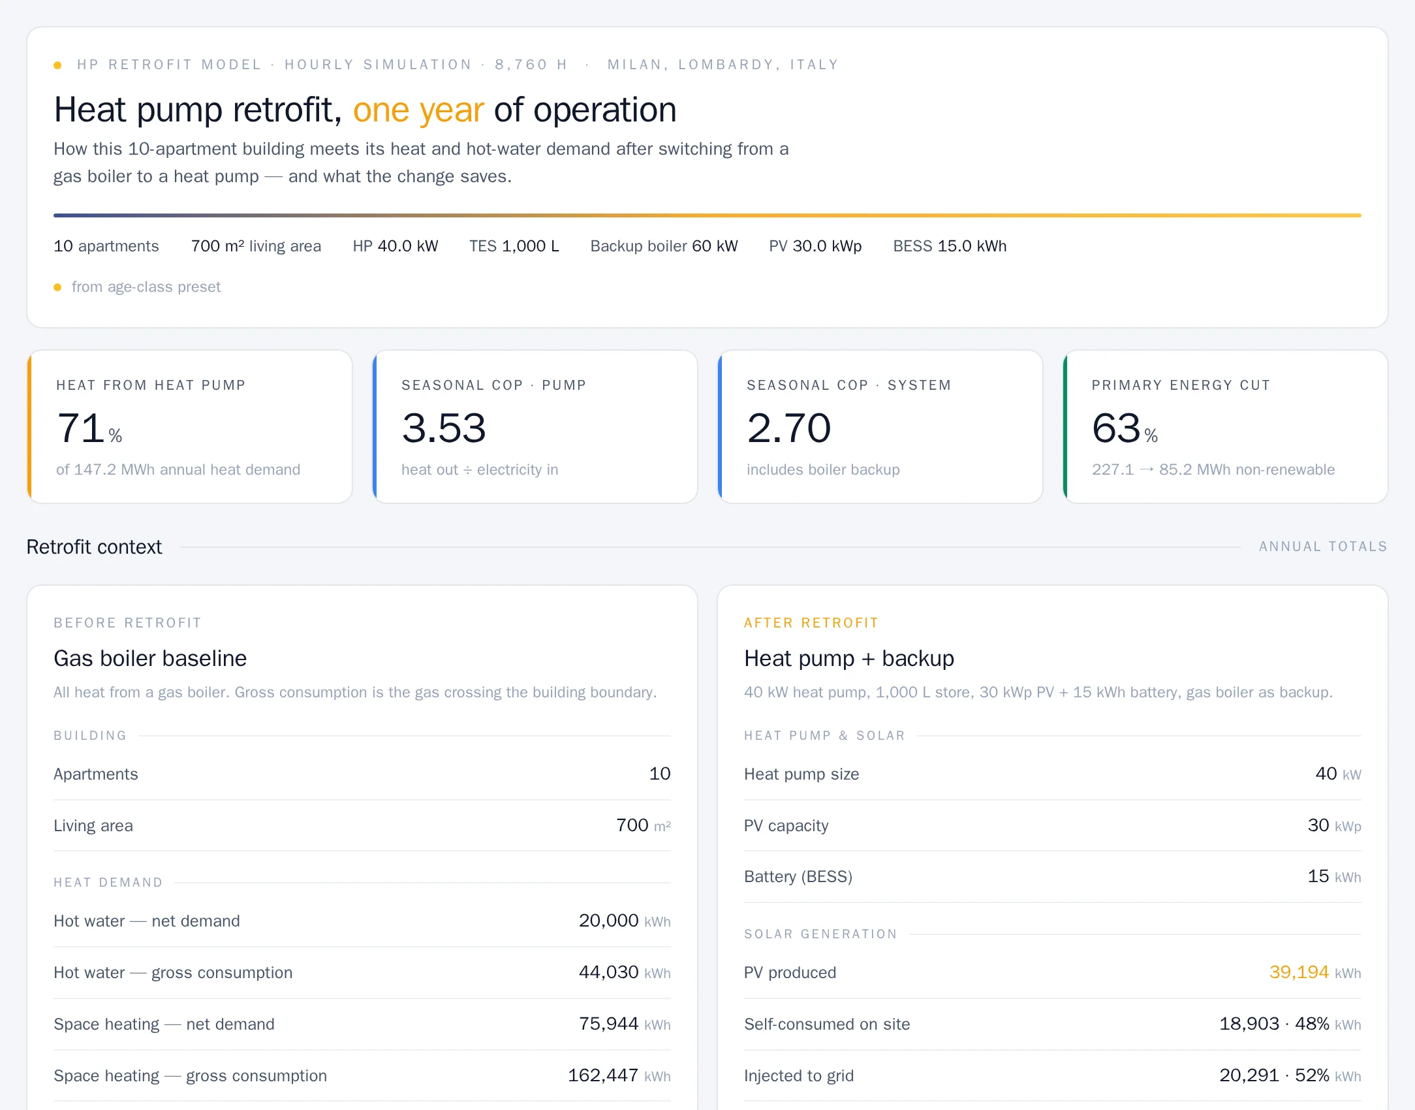Click the 'HEAT PUMP & SOLAR' subsection label
1415x1110 pixels.
(x=825, y=736)
